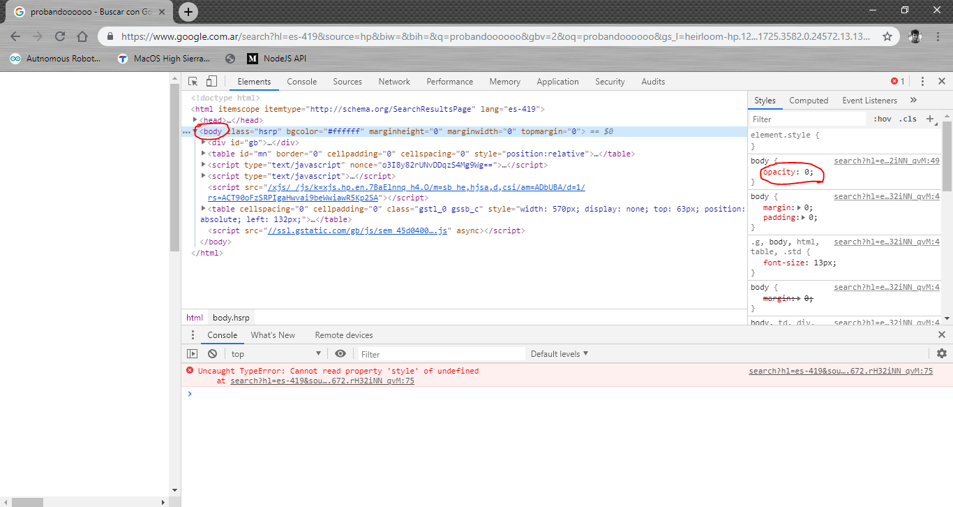This screenshot has width=953, height=507.
Task: Show more Styles pane tabs chevron
Action: pos(913,101)
